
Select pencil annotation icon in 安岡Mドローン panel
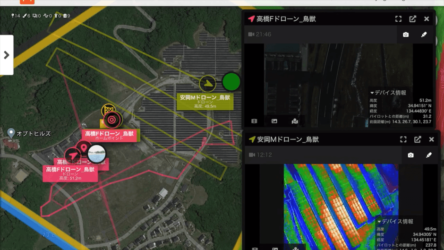429,155
